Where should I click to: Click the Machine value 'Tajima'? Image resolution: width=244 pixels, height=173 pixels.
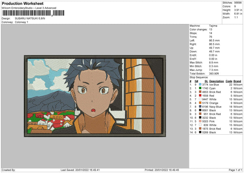(213, 26)
